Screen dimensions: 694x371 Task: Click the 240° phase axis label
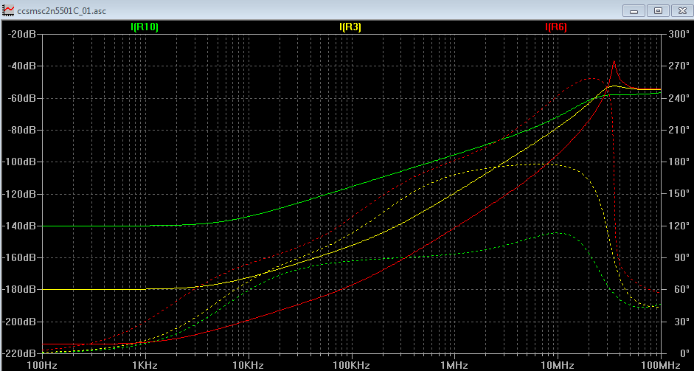tap(679, 98)
